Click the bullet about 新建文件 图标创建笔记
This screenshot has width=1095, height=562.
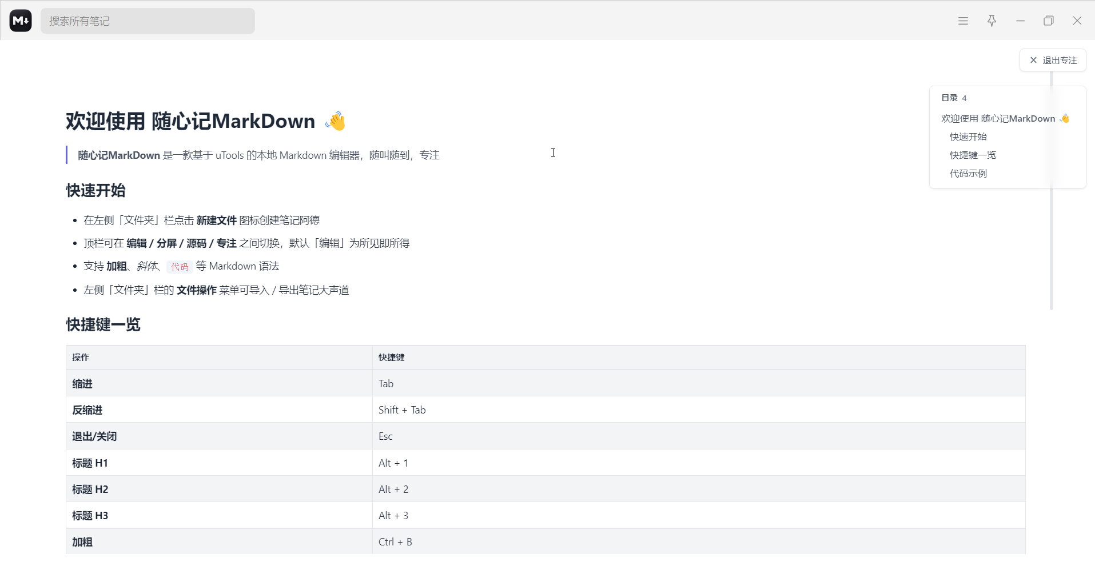click(201, 220)
